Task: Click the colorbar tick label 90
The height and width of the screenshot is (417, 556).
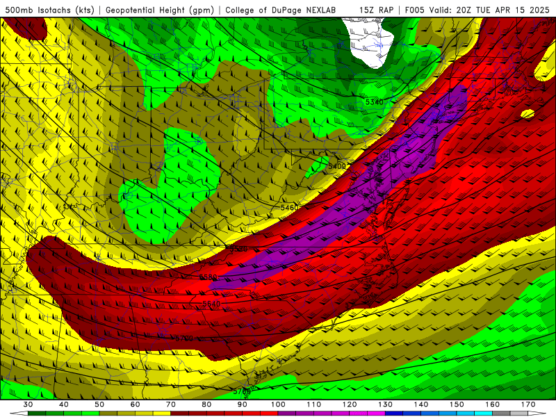Action: point(243,404)
